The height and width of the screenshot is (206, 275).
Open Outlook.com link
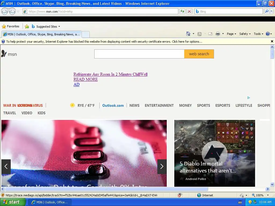click(113, 105)
